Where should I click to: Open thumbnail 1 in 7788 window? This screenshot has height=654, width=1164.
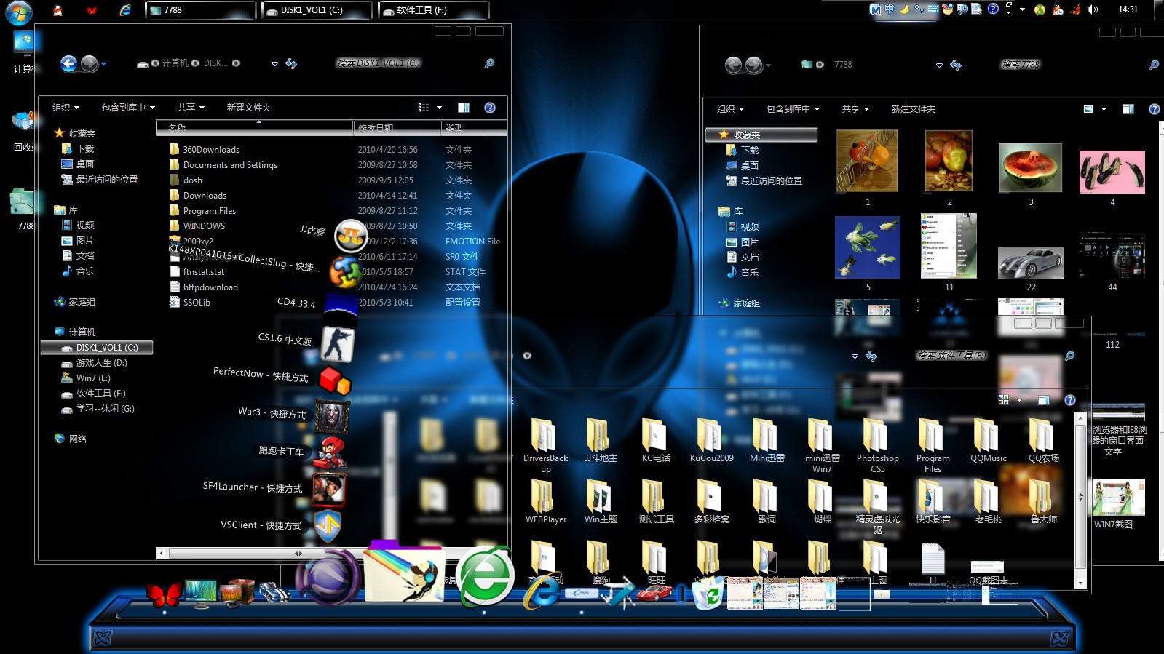point(867,161)
